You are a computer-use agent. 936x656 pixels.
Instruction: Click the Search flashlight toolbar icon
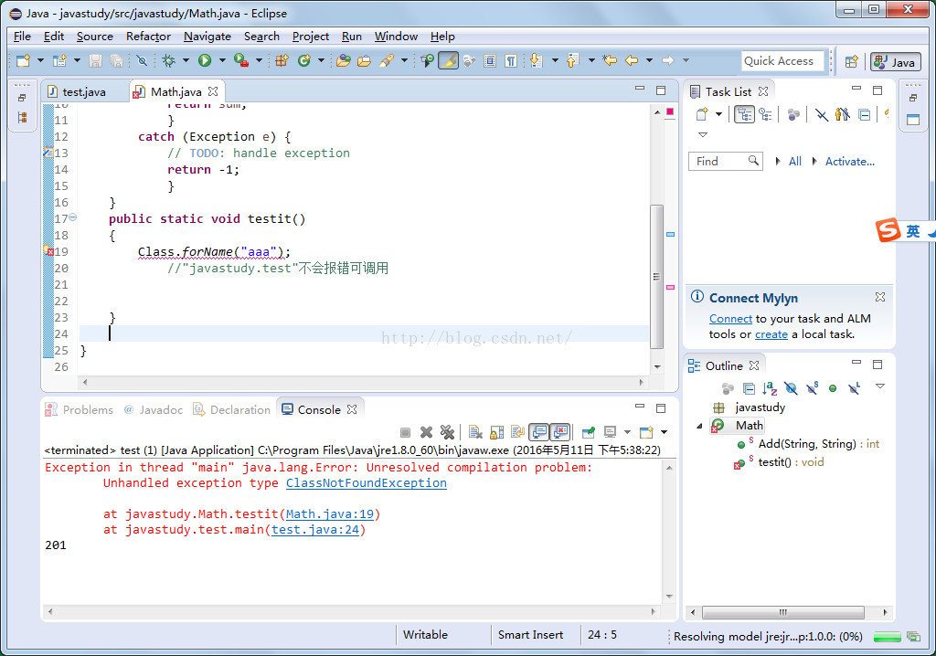click(x=387, y=60)
